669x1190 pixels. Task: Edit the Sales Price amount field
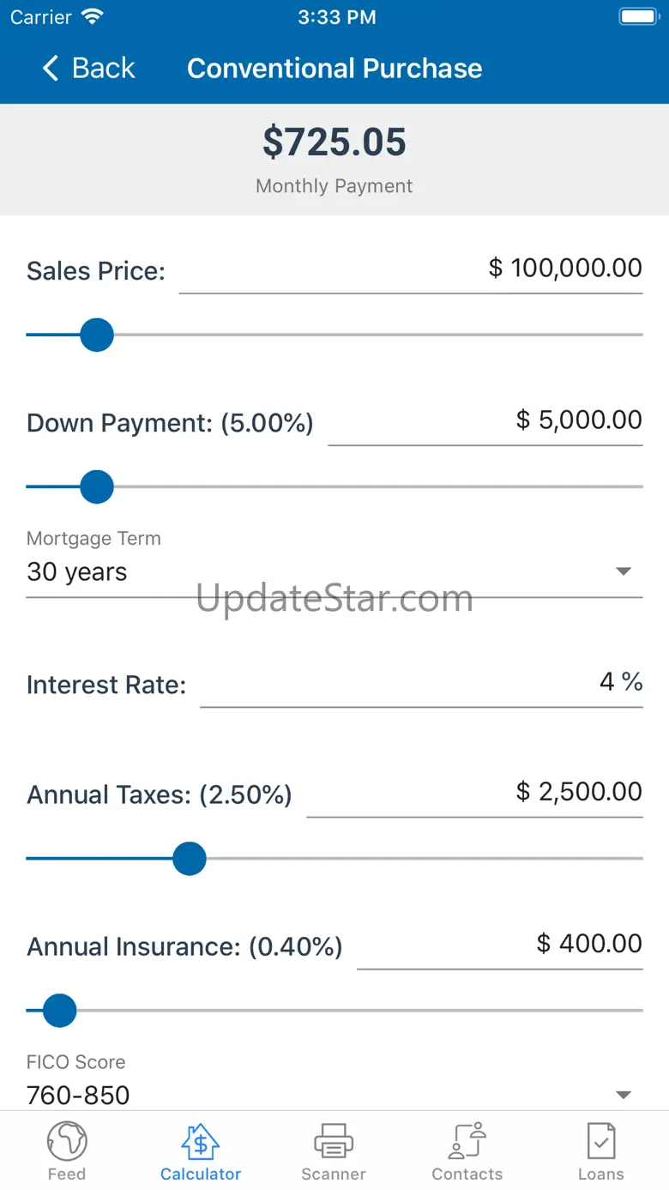click(x=412, y=269)
